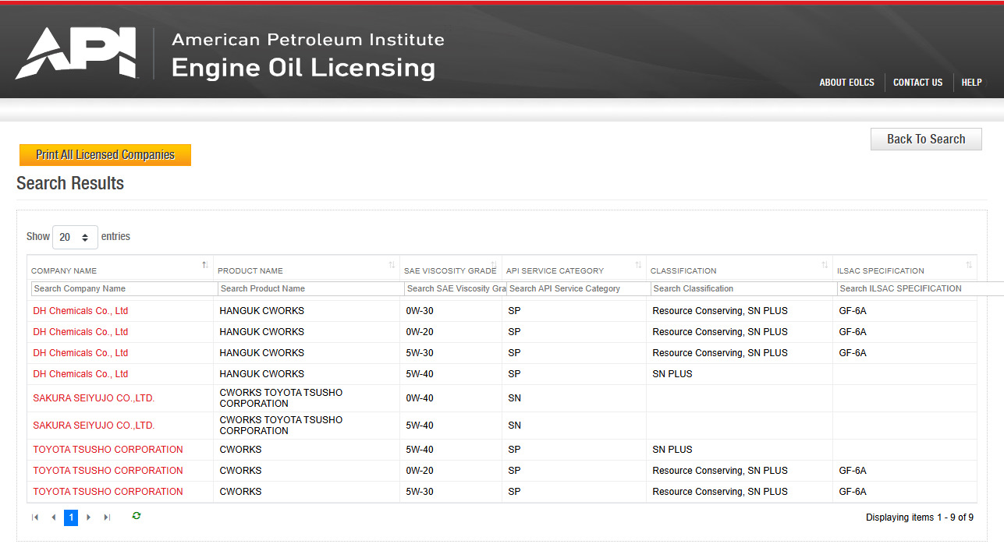The height and width of the screenshot is (544, 1004).
Task: Sort by Classification arrow icon
Action: coord(825,265)
